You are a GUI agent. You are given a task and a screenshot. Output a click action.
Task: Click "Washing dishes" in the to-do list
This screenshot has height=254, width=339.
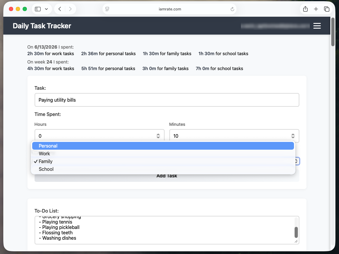(x=59, y=238)
